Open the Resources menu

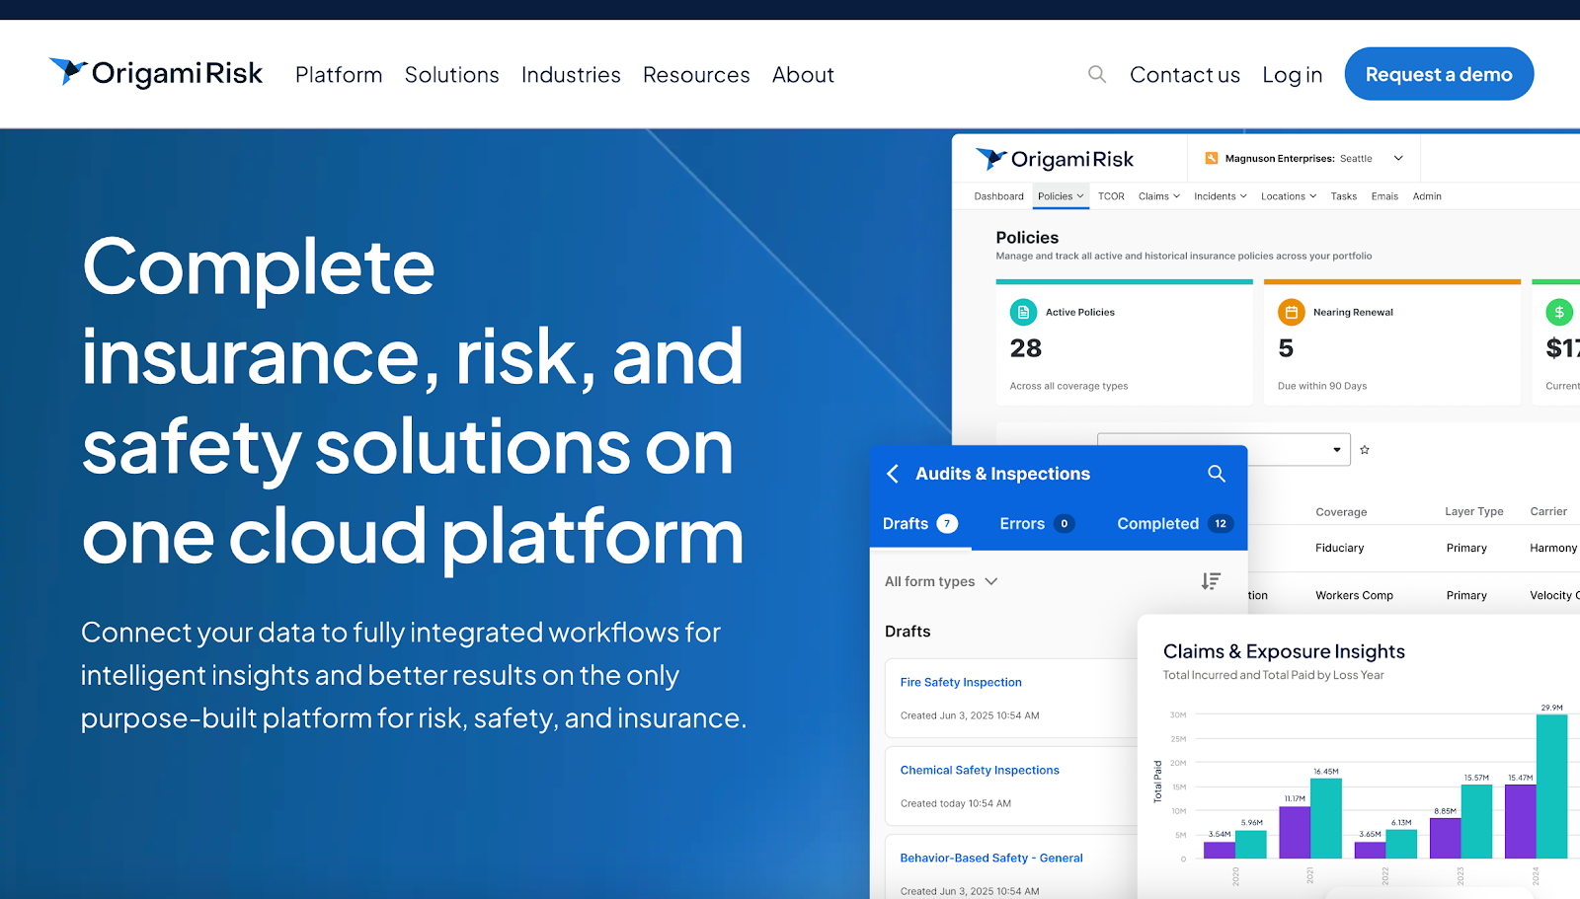click(696, 75)
